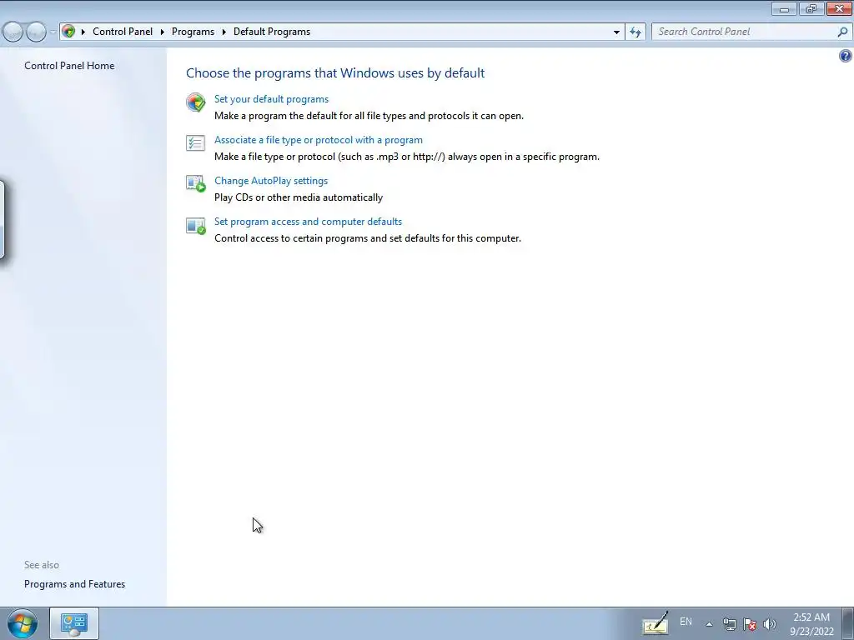Image resolution: width=854 pixels, height=640 pixels.
Task: Click the Show desktop strip at taskbar end
Action: point(848,623)
